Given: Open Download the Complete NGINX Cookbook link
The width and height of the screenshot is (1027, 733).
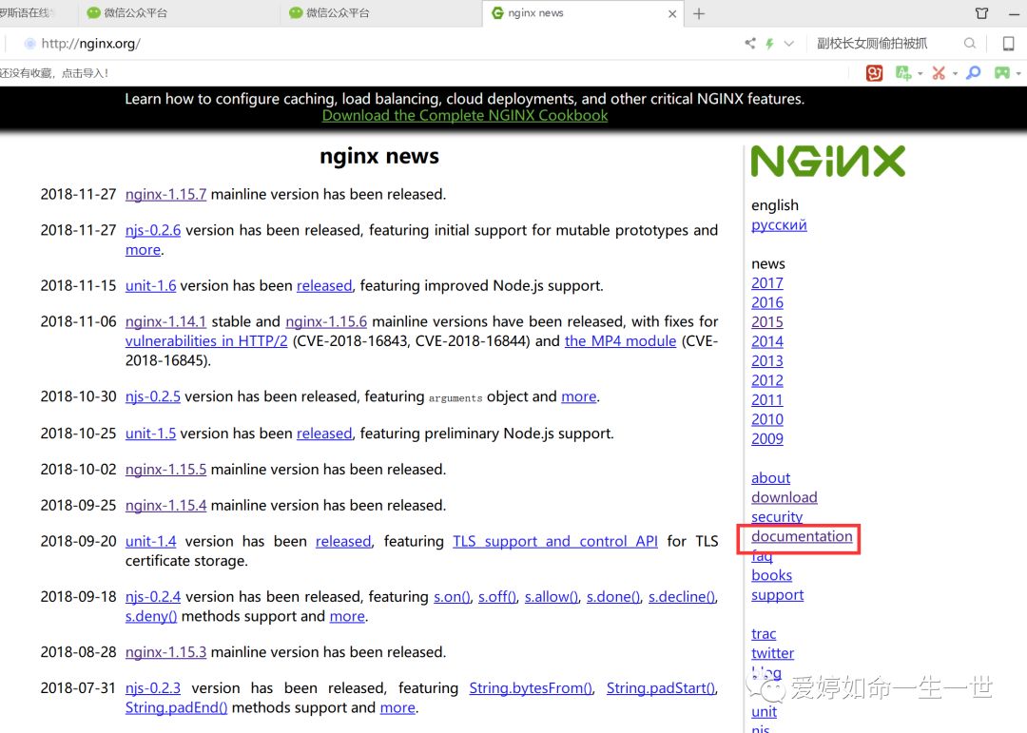Looking at the screenshot, I should (x=465, y=115).
